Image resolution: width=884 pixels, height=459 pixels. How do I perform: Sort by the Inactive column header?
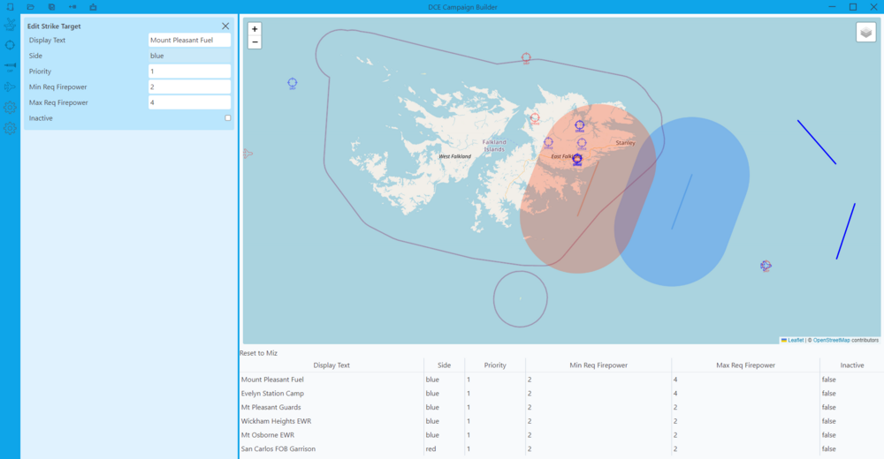852,365
